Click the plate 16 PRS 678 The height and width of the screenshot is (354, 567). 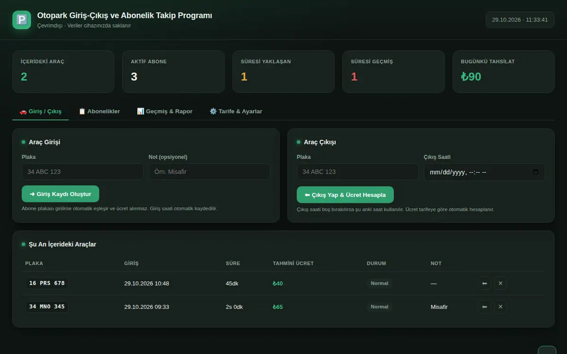click(47, 283)
